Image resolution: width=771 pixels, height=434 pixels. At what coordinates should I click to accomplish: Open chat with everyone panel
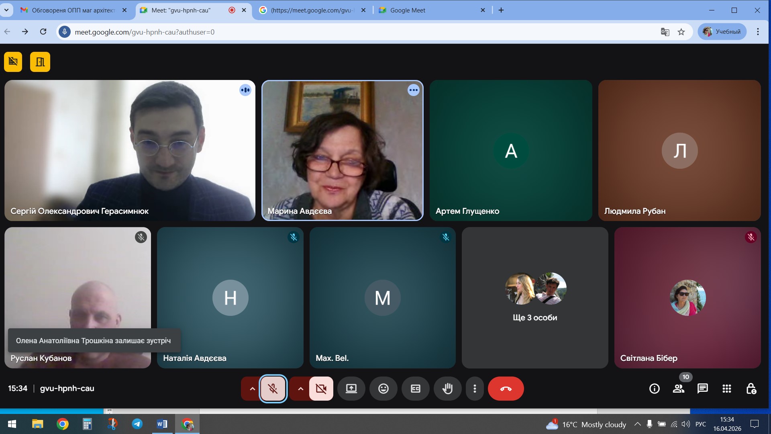702,389
